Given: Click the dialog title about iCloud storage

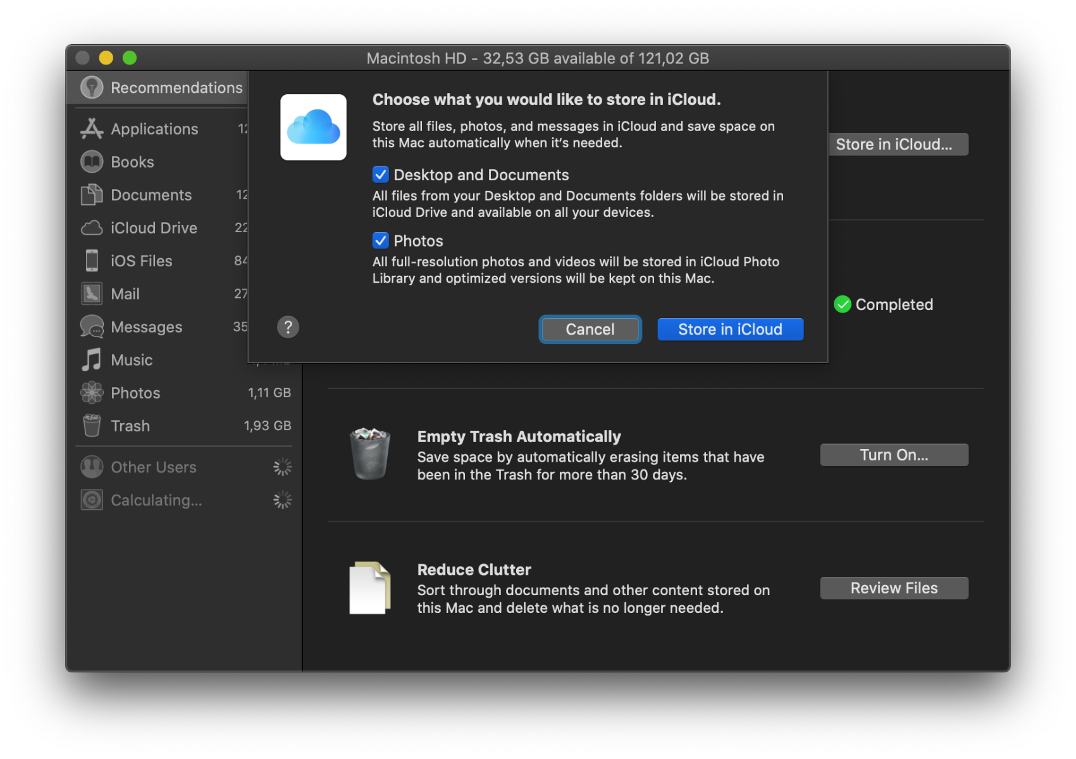Looking at the screenshot, I should [x=547, y=99].
